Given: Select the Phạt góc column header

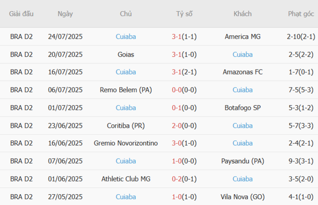Looking at the screenshot, I should tap(301, 14).
